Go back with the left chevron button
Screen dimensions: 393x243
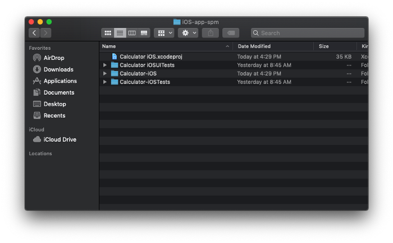click(x=34, y=33)
